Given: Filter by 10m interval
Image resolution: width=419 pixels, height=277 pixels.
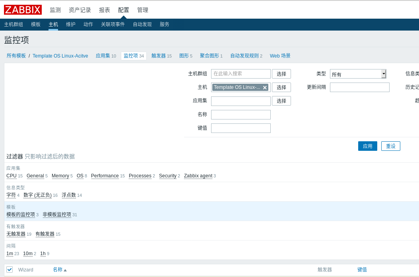Looking at the screenshot, I should [28, 254].
